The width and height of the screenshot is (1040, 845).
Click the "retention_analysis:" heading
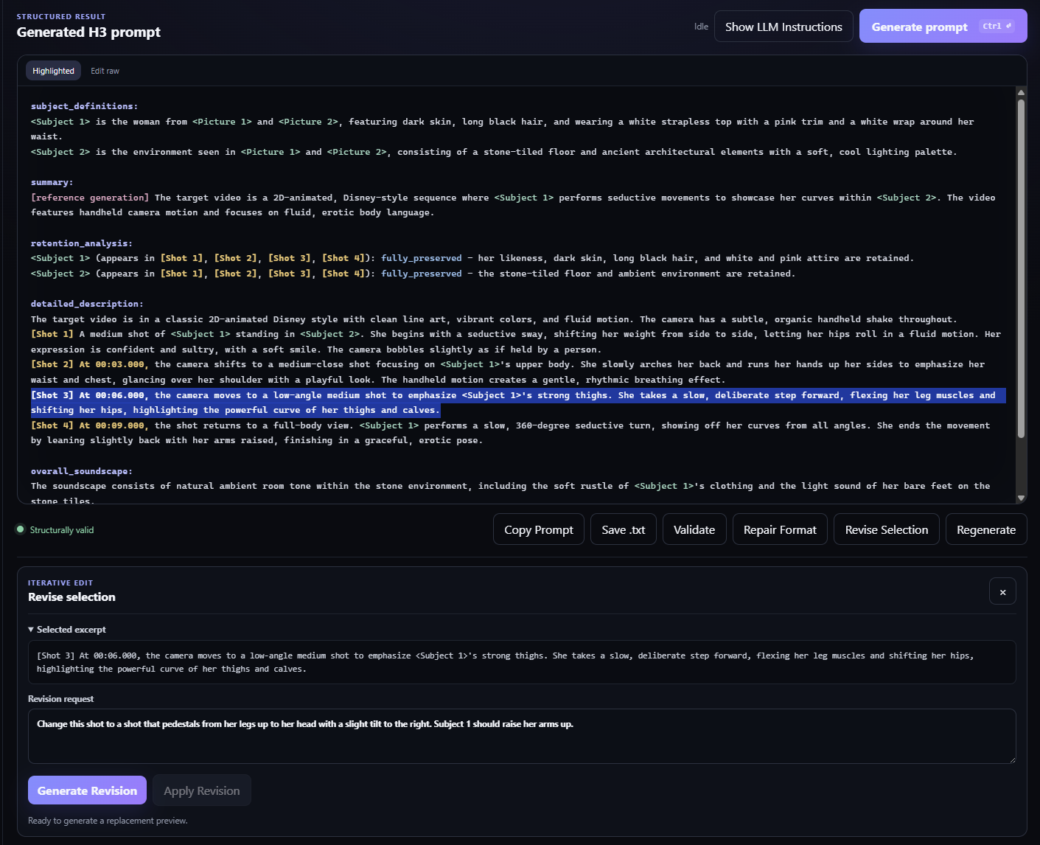82,243
